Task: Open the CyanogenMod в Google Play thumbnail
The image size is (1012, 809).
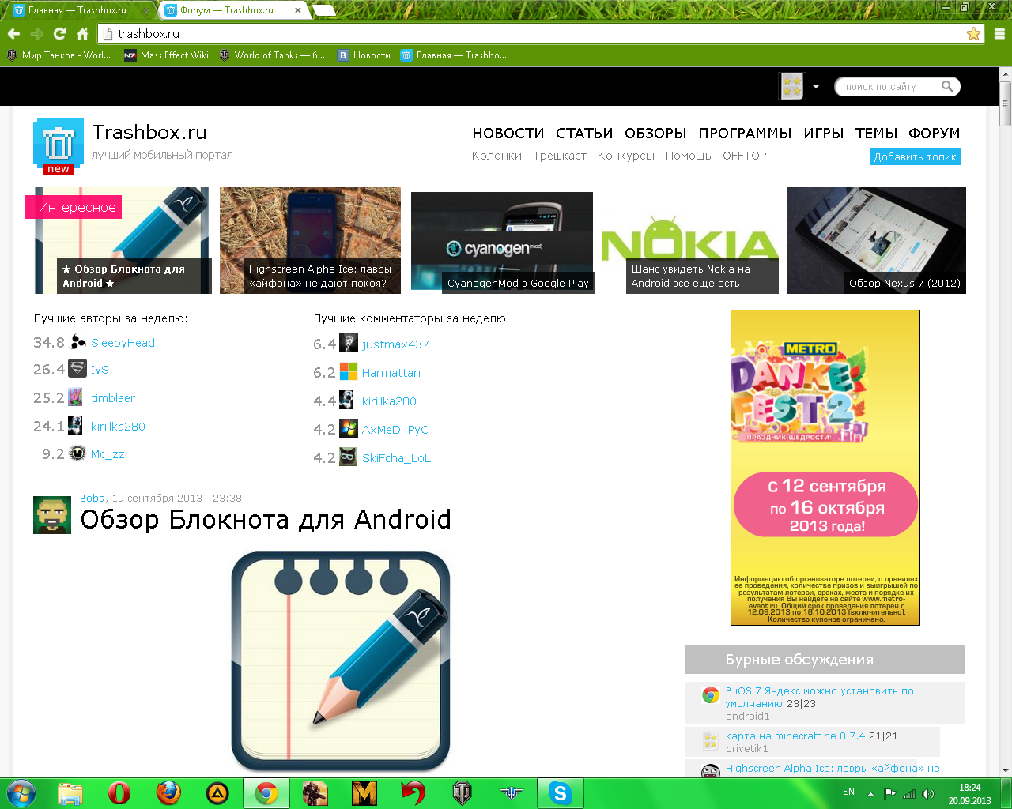Action: pyautogui.click(x=502, y=243)
